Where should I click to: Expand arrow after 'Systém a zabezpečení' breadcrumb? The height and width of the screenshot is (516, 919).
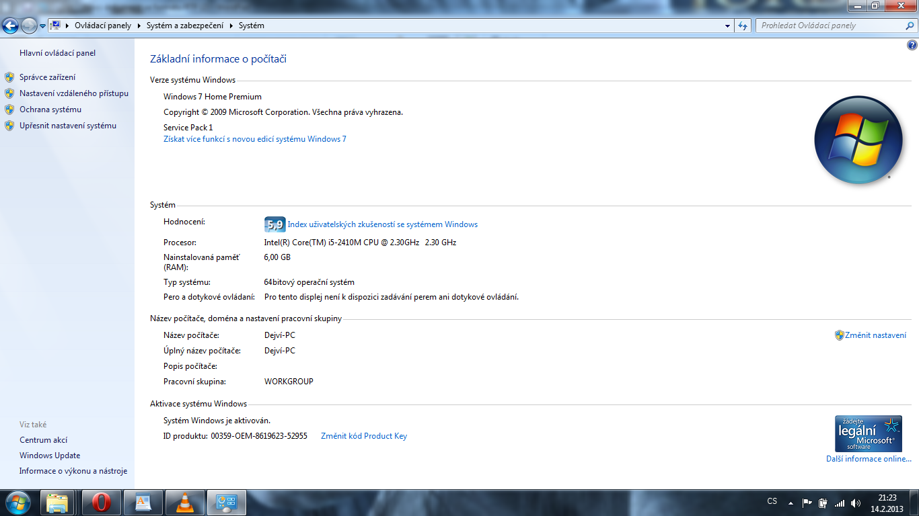tap(231, 26)
